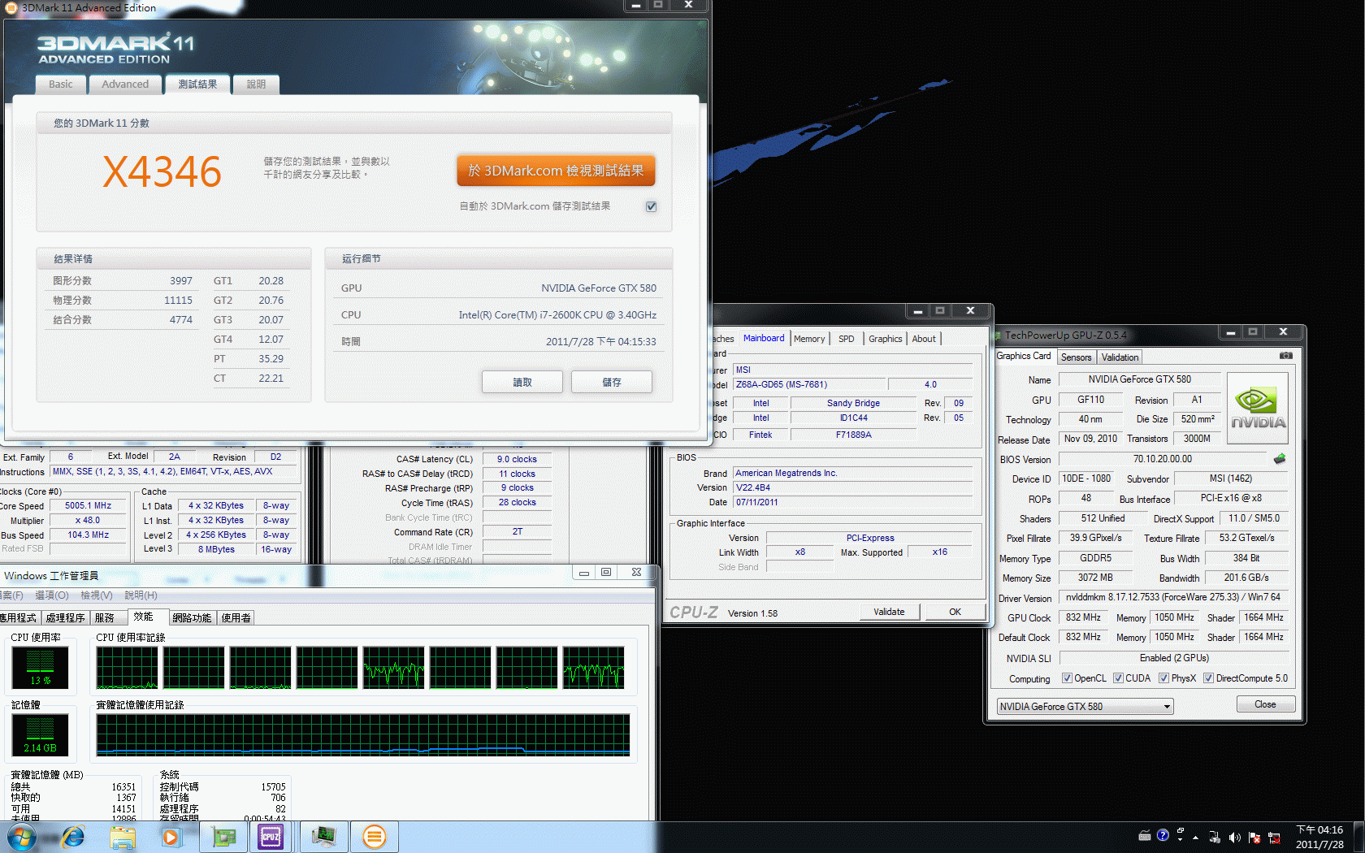This screenshot has width=1365, height=853.
Task: Select the 測試結果 tab in 3DMark
Action: [x=197, y=84]
